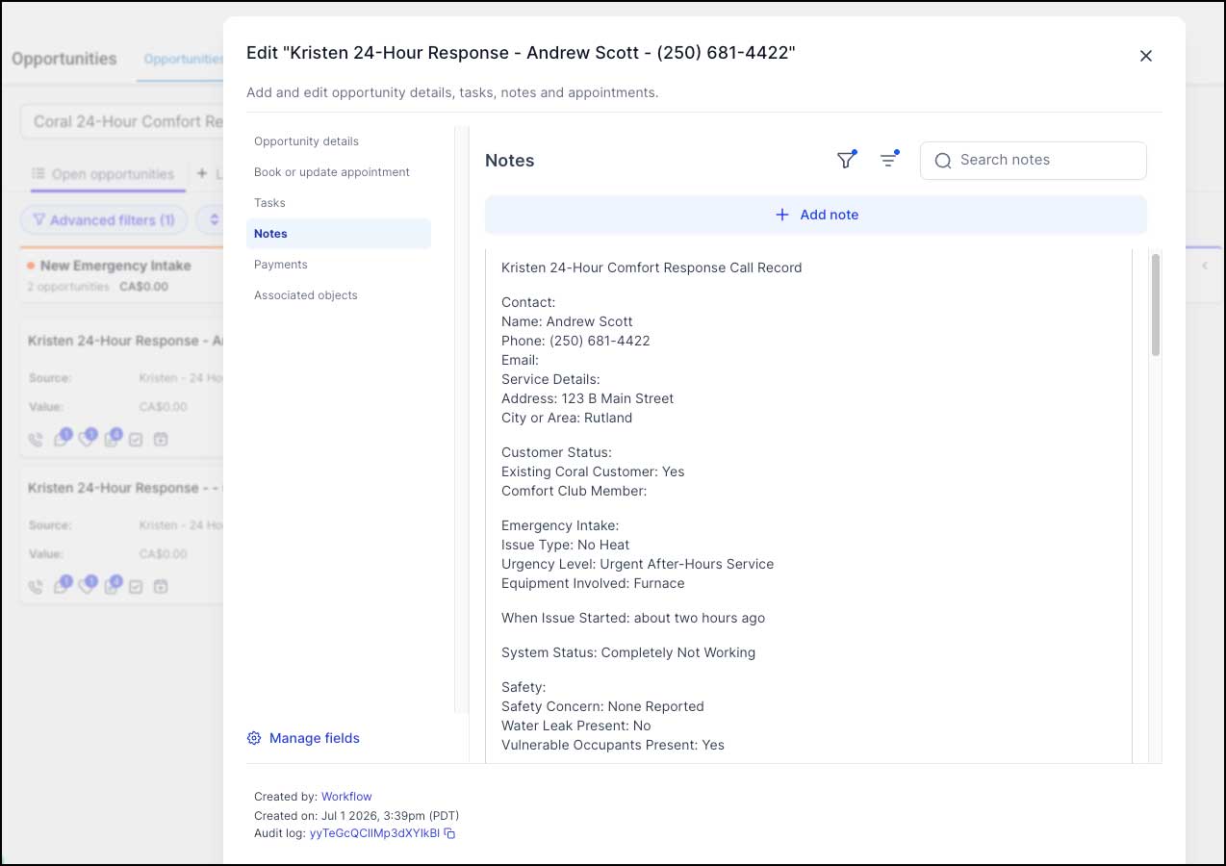Click 'Urgency Level: Urgent After-Hours Service' text

click(x=637, y=564)
